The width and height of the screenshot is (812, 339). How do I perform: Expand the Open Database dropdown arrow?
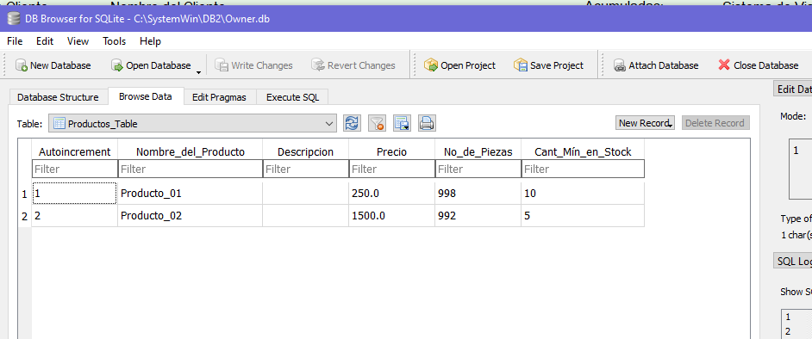pos(198,72)
